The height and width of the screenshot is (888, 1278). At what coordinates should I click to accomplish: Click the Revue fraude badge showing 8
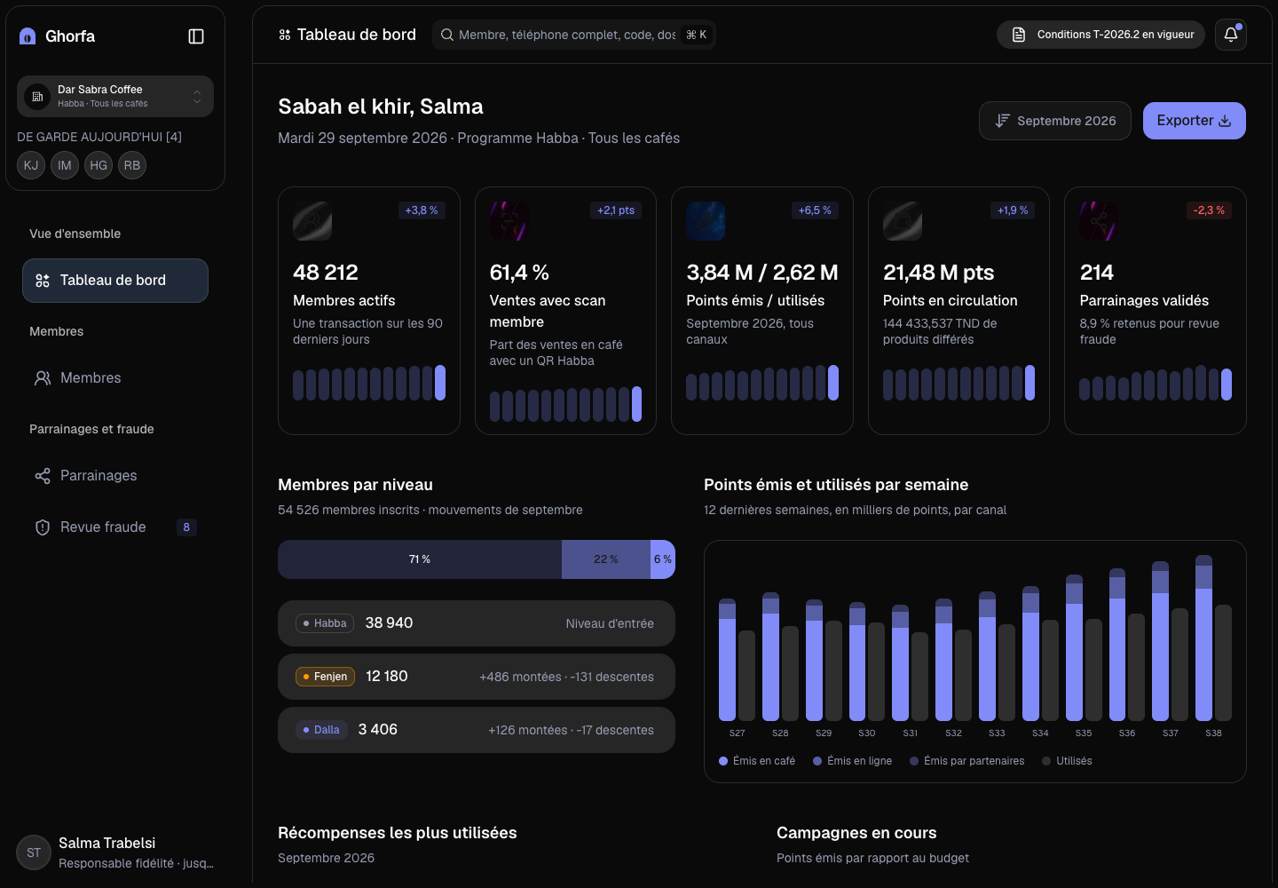pos(186,527)
